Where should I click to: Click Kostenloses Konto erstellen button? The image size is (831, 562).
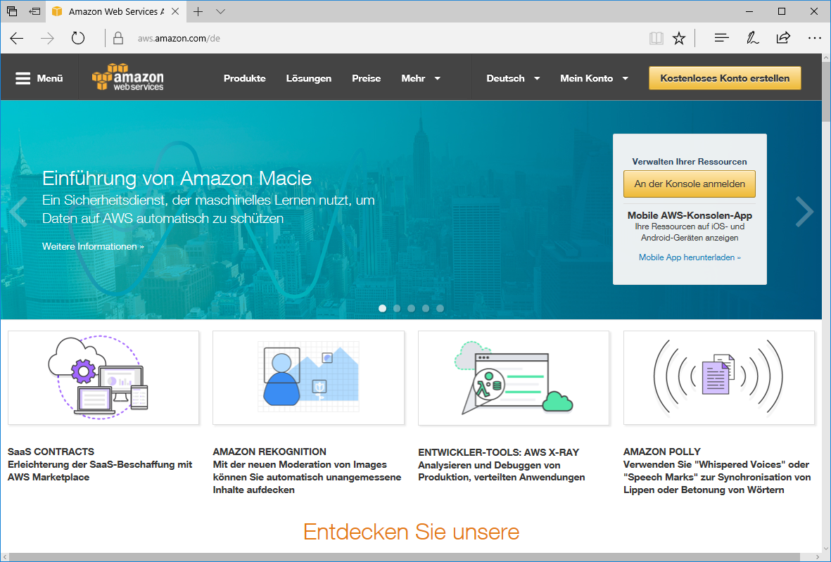click(724, 78)
